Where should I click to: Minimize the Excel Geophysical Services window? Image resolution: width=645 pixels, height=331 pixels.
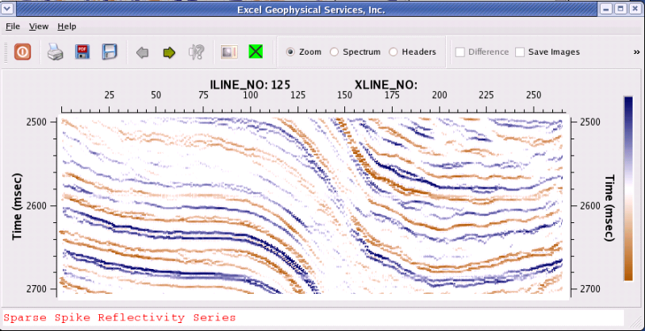606,9
